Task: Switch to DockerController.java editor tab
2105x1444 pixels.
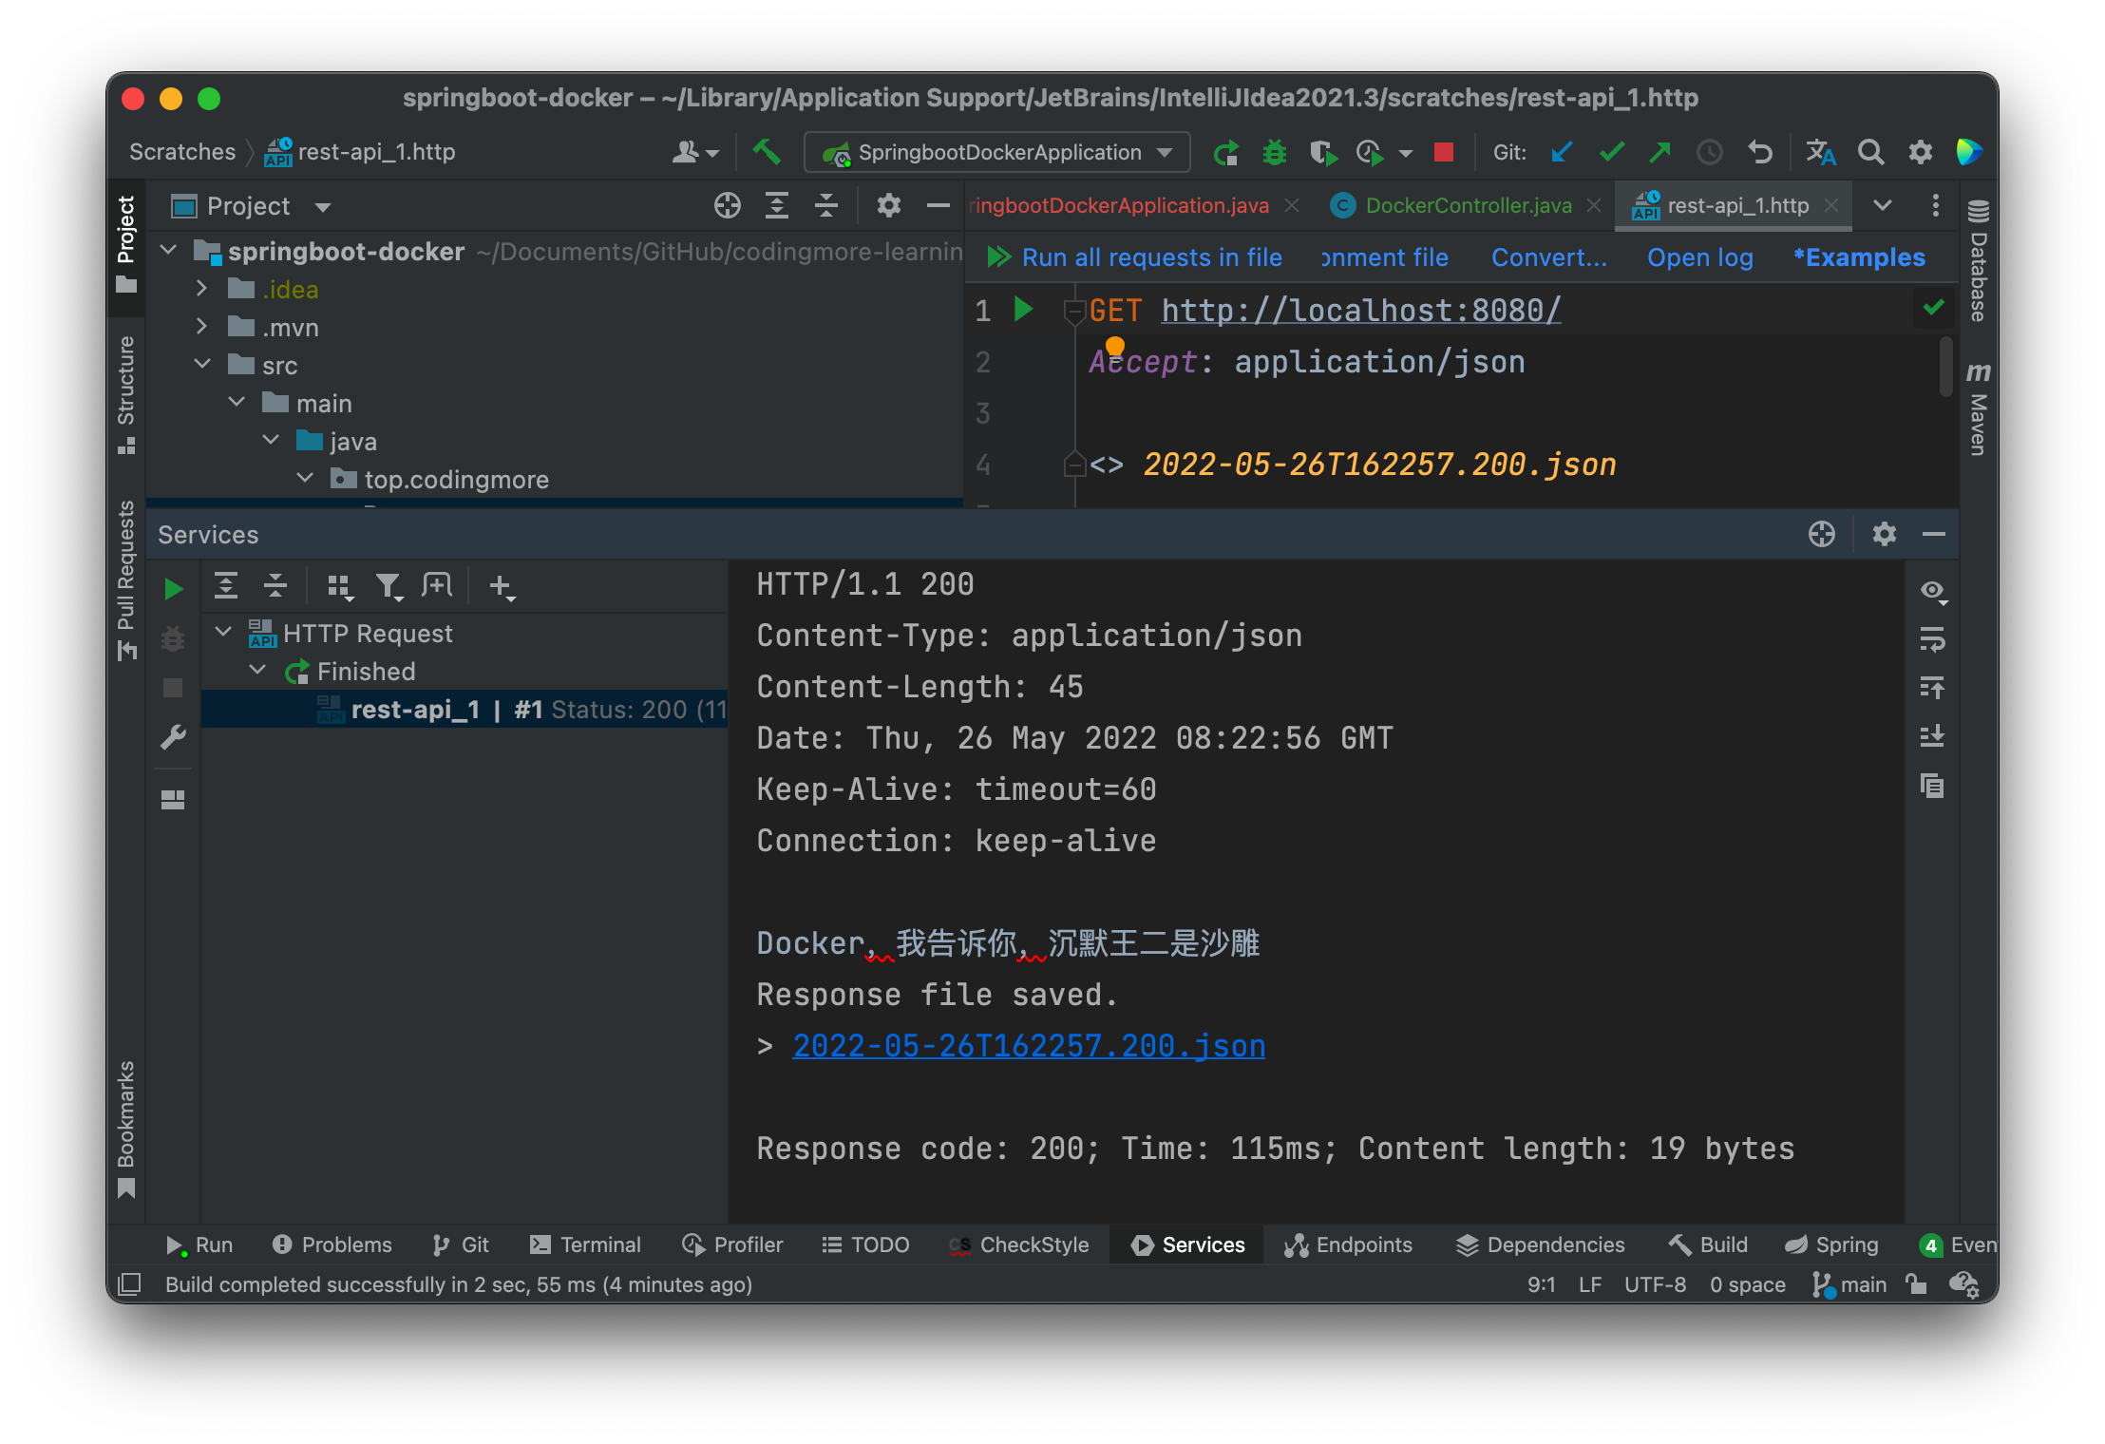Action: pyautogui.click(x=1468, y=205)
